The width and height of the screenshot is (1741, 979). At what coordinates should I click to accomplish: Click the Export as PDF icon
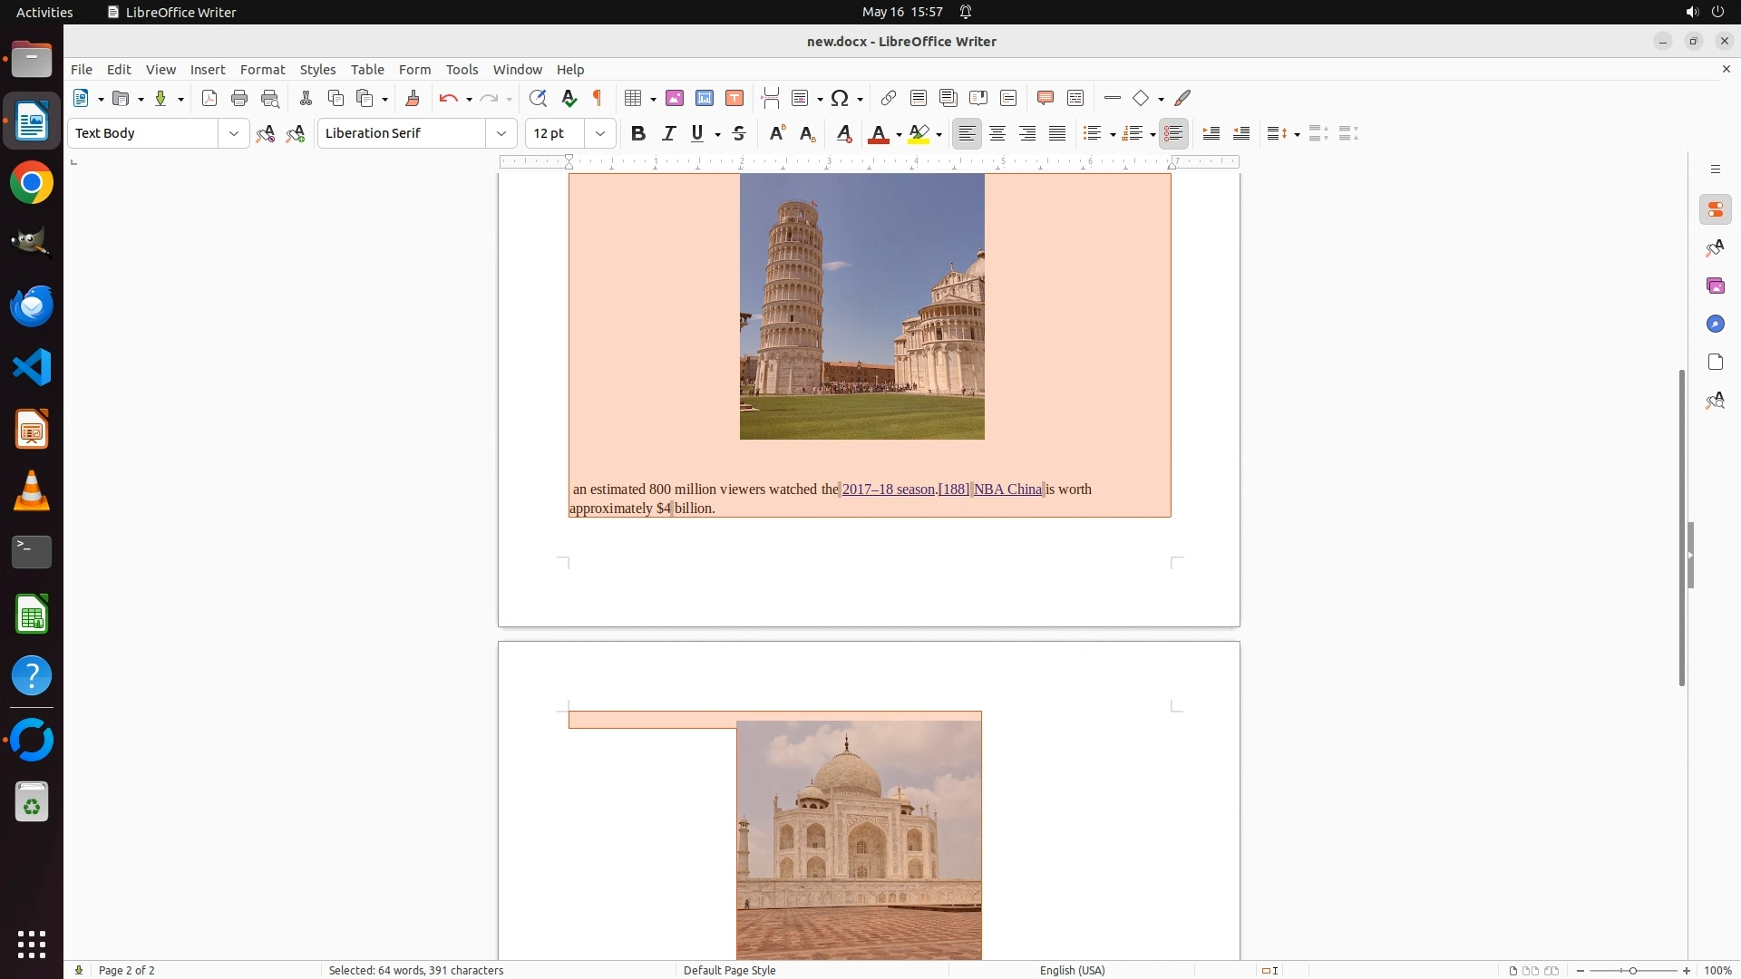pos(209,98)
